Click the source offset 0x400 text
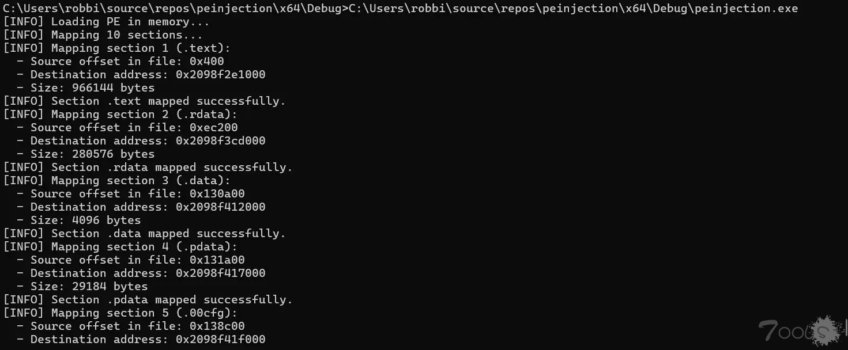The height and width of the screenshot is (350, 848). 206,62
